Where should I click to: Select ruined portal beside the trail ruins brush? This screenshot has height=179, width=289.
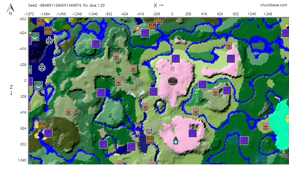(145, 33)
